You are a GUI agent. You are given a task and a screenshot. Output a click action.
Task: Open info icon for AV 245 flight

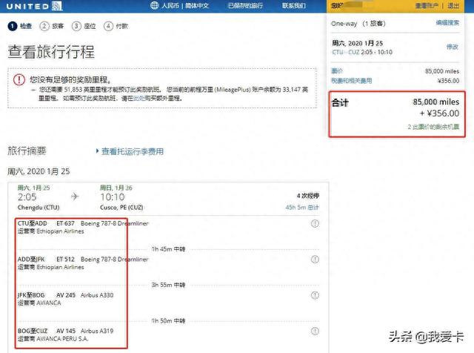click(x=315, y=295)
